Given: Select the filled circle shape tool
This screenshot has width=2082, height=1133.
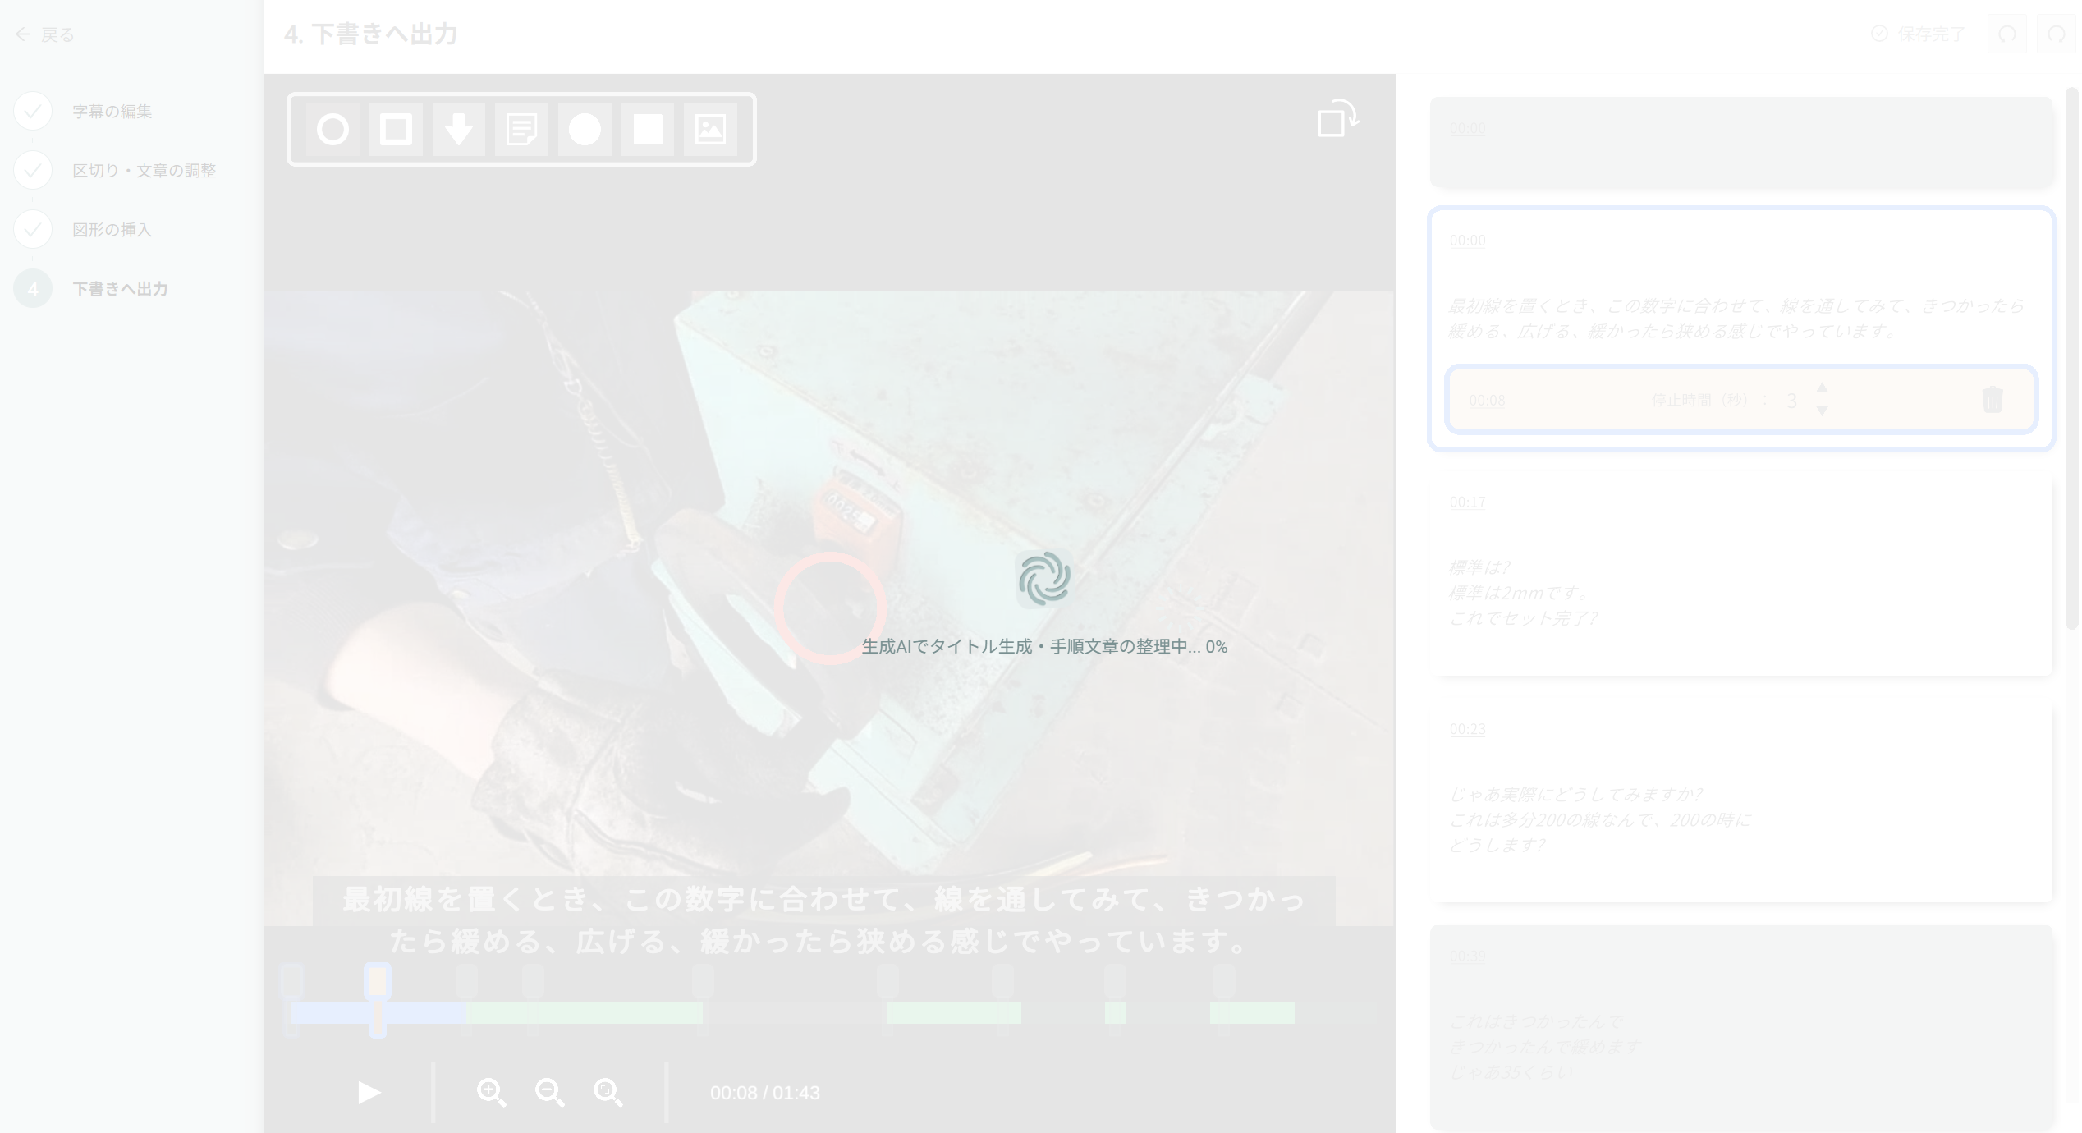Looking at the screenshot, I should [585, 130].
